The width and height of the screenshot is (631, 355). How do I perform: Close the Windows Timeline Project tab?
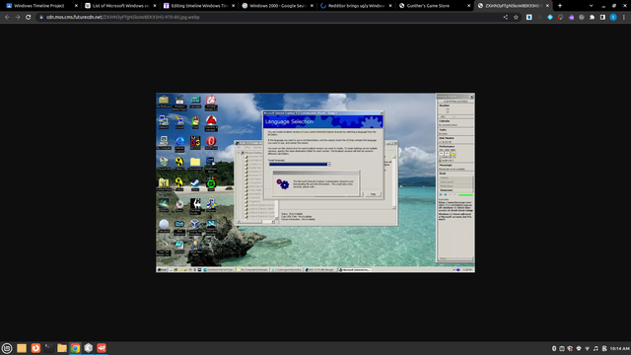(x=76, y=6)
